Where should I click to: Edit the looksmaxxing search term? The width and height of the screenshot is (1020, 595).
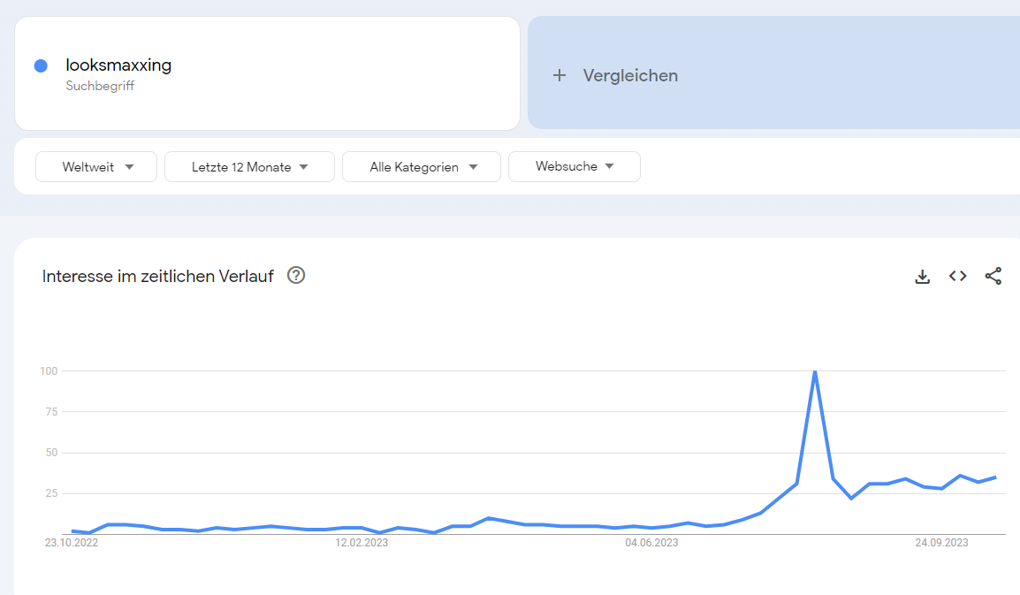pyautogui.click(x=118, y=65)
